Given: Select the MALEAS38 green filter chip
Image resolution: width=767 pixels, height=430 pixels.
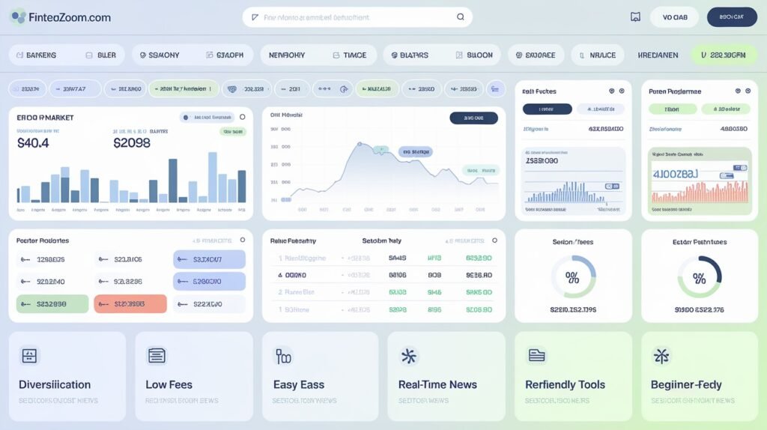Looking at the screenshot, I should click(378, 89).
